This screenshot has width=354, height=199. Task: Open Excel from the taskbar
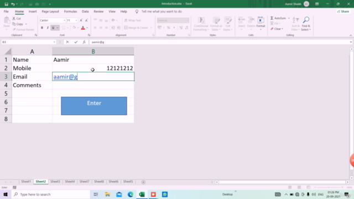(x=142, y=194)
